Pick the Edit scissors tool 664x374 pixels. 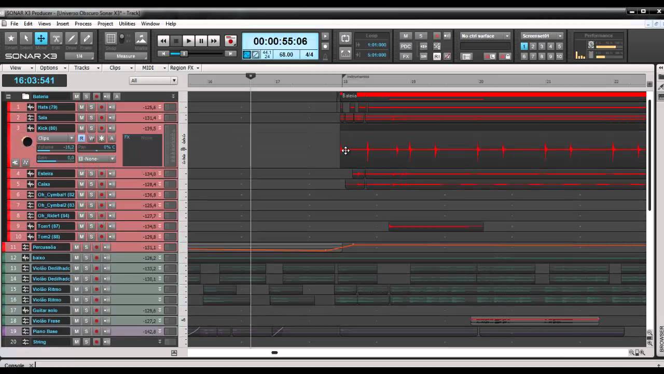[x=57, y=38]
